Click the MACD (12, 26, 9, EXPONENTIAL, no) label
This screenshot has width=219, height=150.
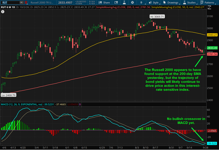point(22,104)
